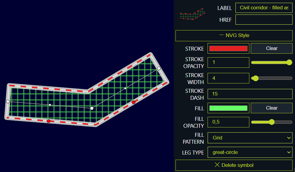Viewport: 295px width, 172px height.
Task: Click the LABEL input field
Action: pyautogui.click(x=264, y=8)
